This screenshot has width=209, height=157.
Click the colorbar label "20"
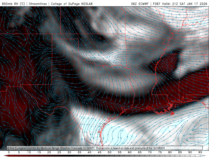pos(49,152)
